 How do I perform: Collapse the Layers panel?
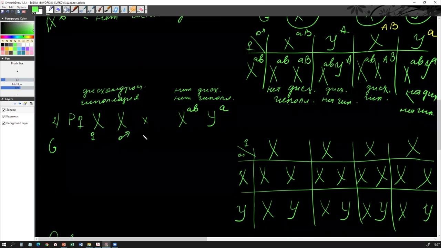(x=2, y=99)
